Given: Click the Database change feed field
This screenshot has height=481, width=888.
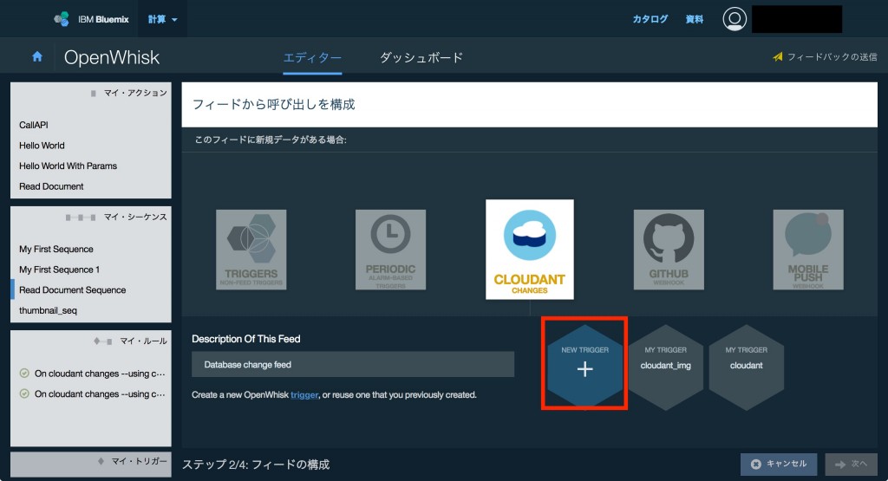Looking at the screenshot, I should (353, 364).
